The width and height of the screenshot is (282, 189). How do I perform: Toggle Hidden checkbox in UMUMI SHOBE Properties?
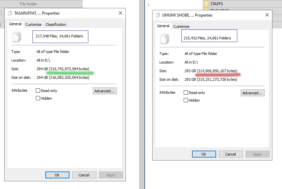(186, 100)
